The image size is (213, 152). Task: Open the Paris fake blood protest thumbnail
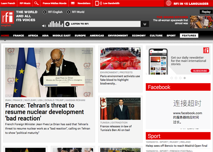point(121,58)
